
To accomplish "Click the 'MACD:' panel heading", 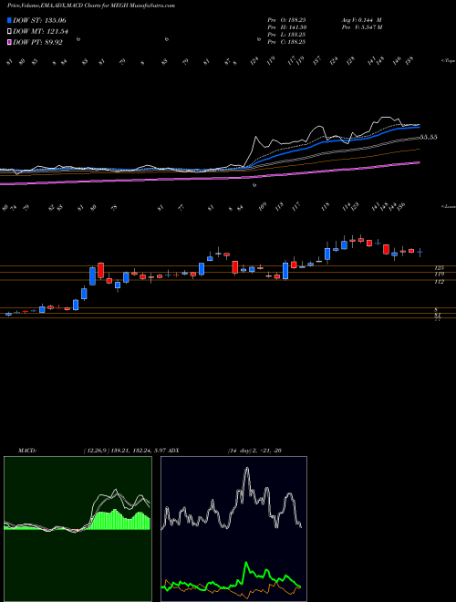I will coord(27,451).
